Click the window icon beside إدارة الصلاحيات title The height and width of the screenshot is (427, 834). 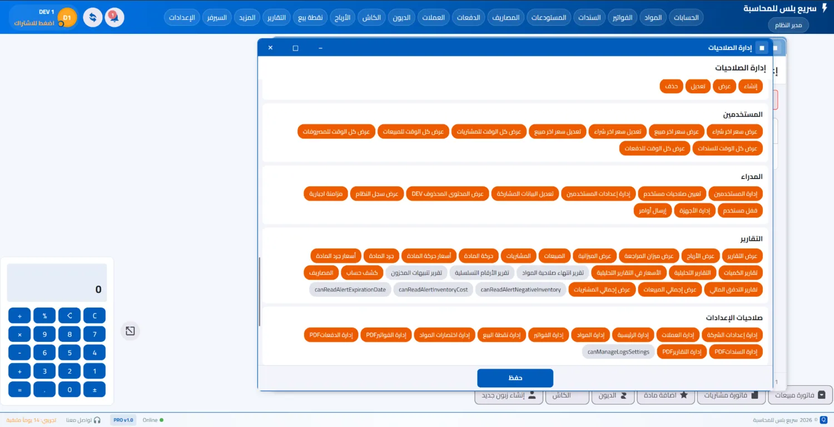[x=762, y=48]
